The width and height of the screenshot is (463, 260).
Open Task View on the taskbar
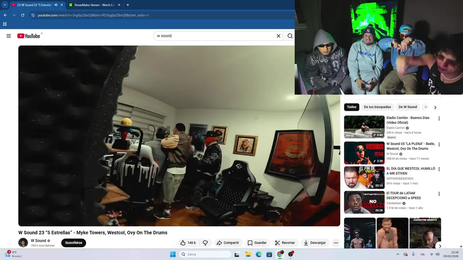[x=237, y=254]
